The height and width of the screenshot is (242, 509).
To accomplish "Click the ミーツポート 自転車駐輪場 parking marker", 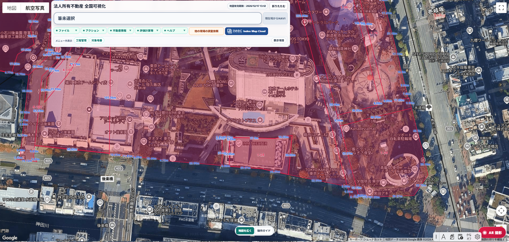I will [416, 136].
